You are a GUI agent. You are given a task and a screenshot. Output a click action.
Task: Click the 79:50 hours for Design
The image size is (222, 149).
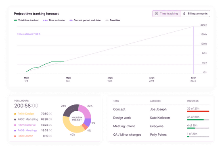tap(46, 114)
